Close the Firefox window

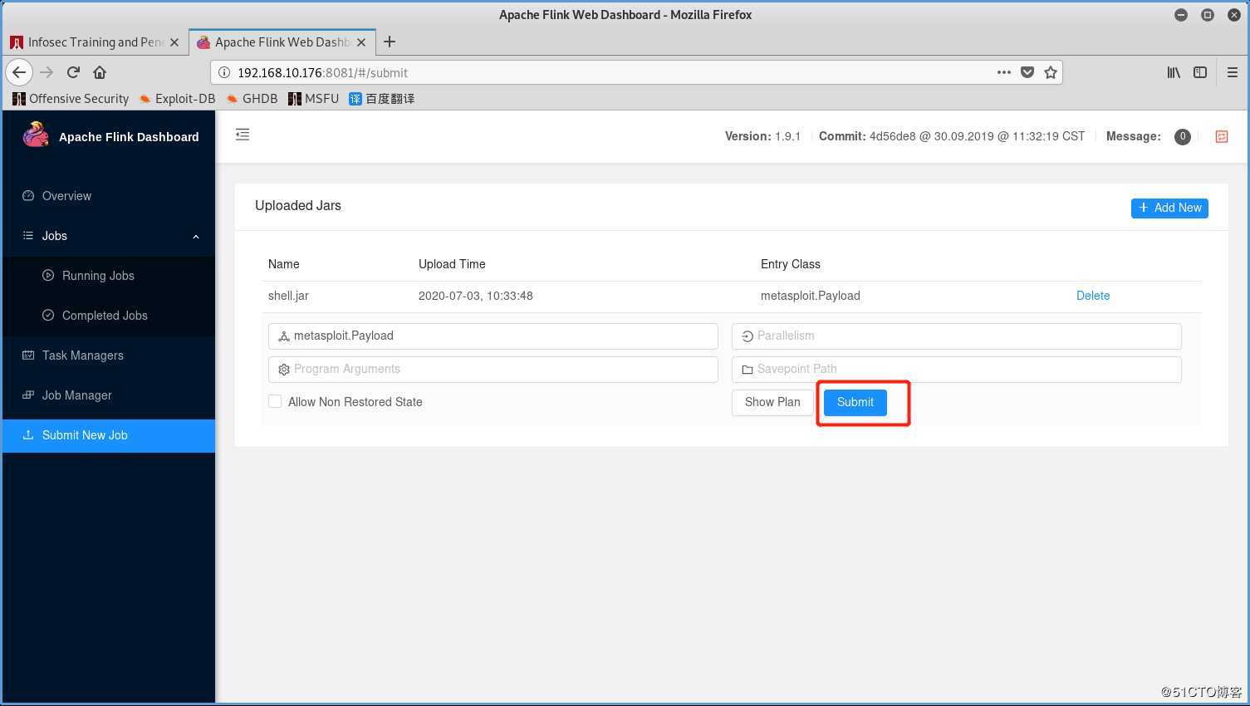1234,14
